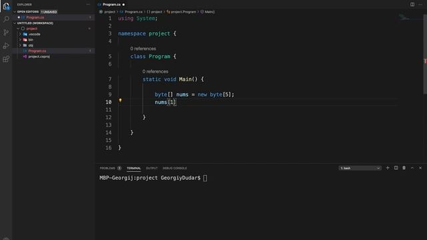The image size is (427, 240).
Task: Maximize the panel with up chevron
Action: click(412, 168)
